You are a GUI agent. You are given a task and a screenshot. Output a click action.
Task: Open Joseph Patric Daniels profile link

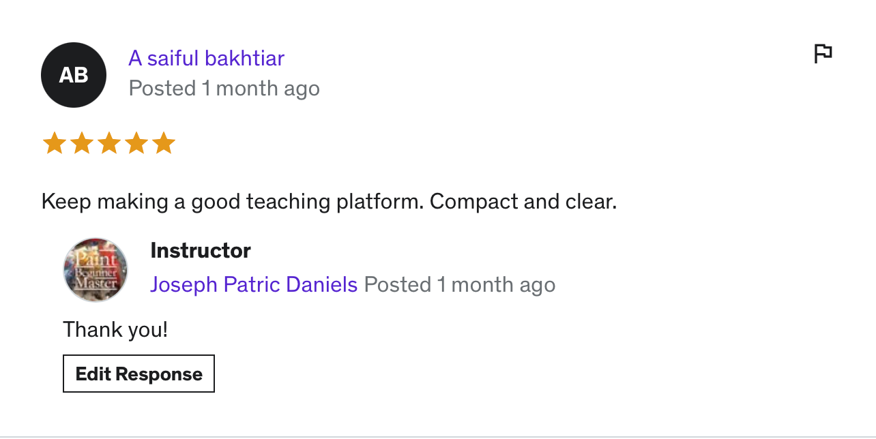click(254, 284)
